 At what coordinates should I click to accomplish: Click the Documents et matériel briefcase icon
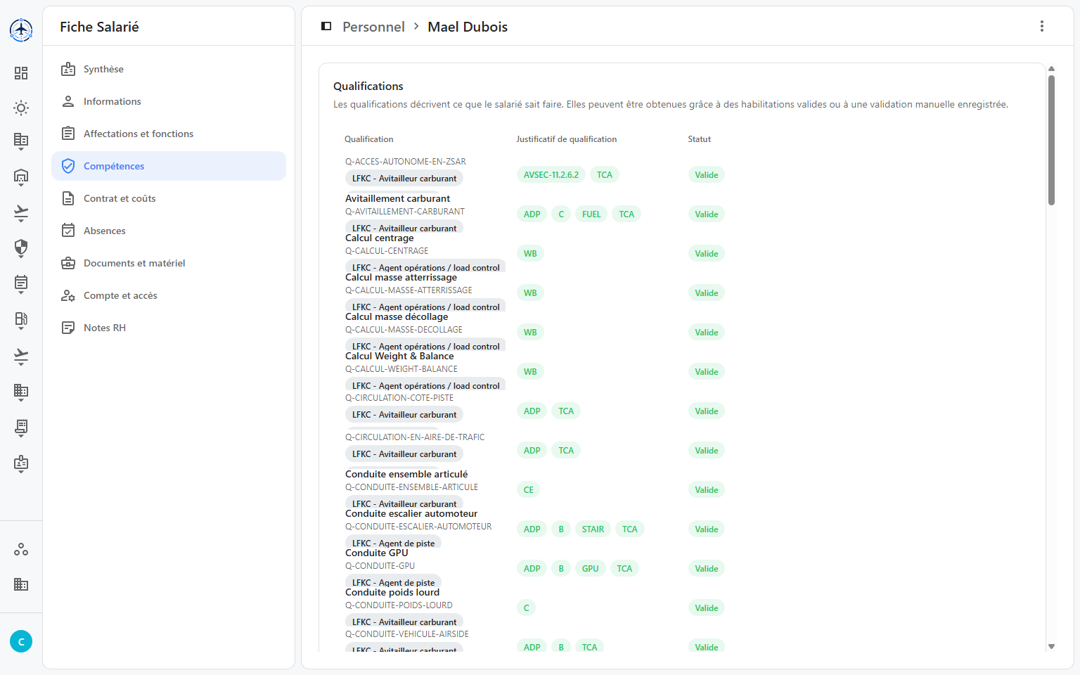coord(68,263)
